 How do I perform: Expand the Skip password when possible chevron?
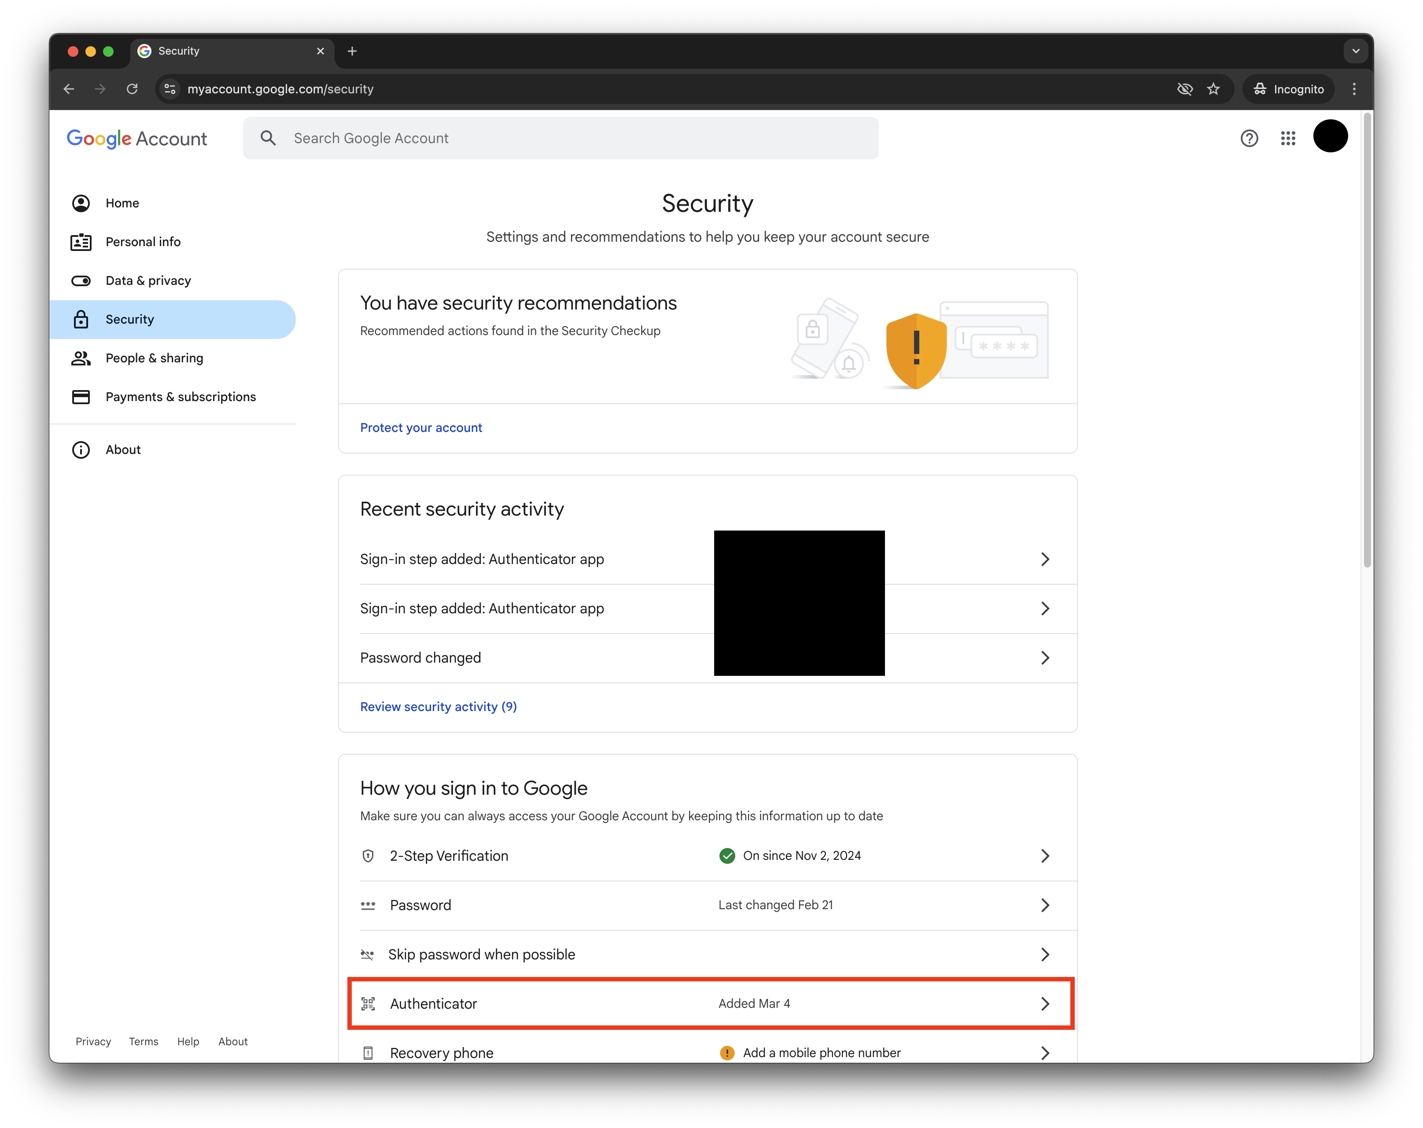(1044, 955)
